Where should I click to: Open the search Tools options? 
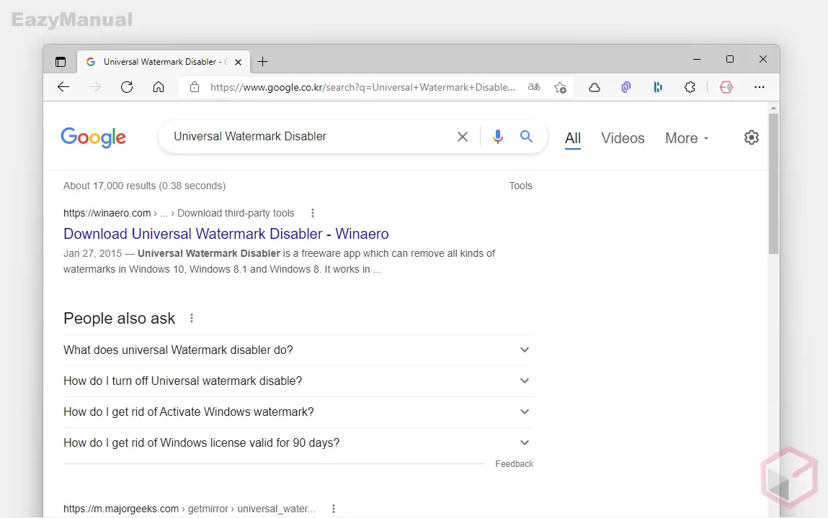(521, 186)
